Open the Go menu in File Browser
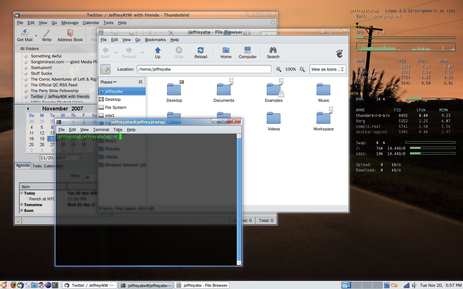 138,40
